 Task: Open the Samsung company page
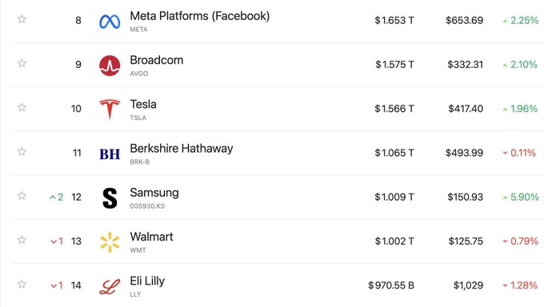[x=154, y=193]
